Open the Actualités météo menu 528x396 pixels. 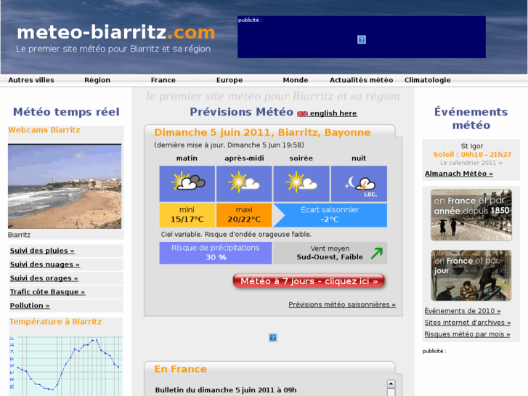[x=361, y=80]
